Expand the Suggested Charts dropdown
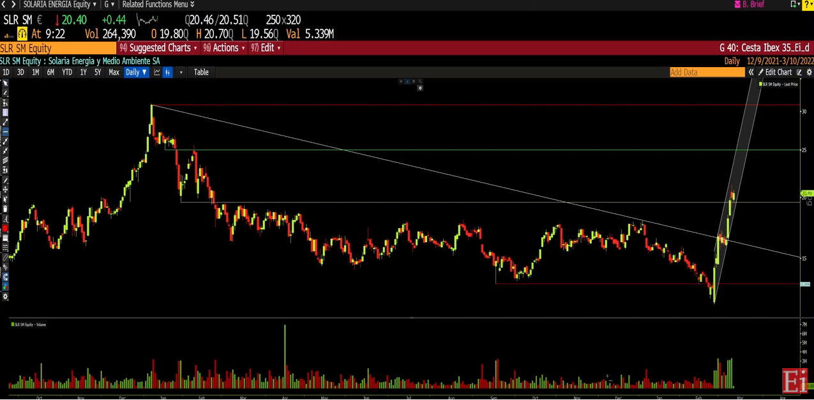The image size is (814, 400). click(158, 48)
